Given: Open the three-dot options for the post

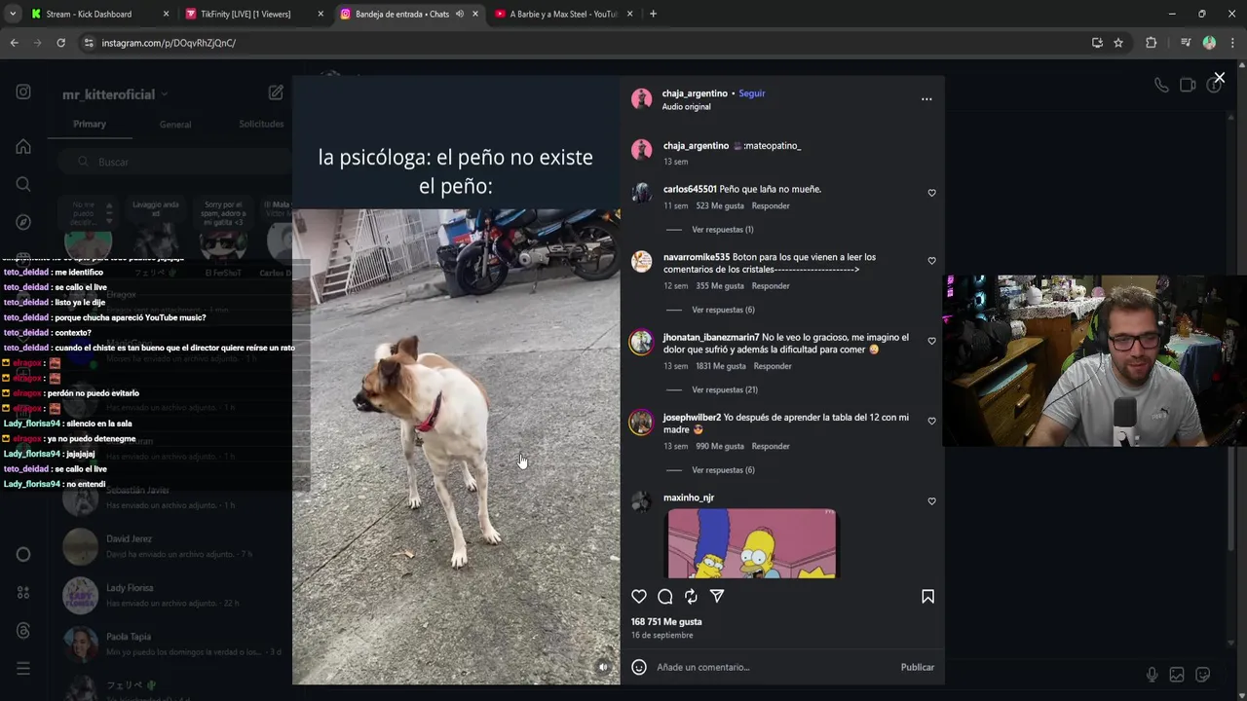Looking at the screenshot, I should [926, 98].
